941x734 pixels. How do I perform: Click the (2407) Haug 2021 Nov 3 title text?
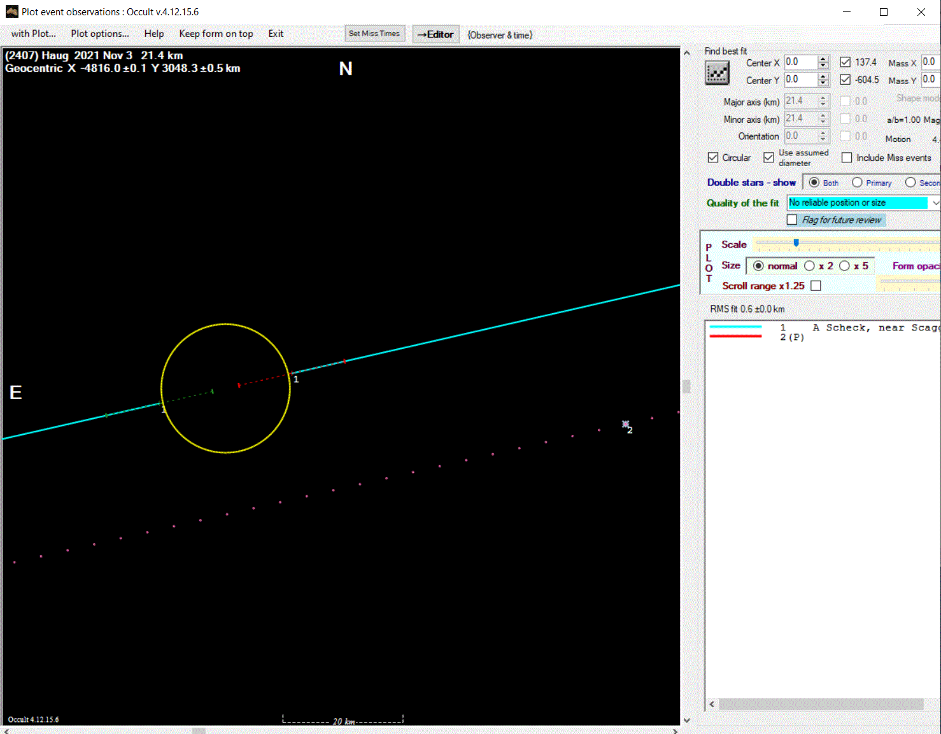point(94,55)
